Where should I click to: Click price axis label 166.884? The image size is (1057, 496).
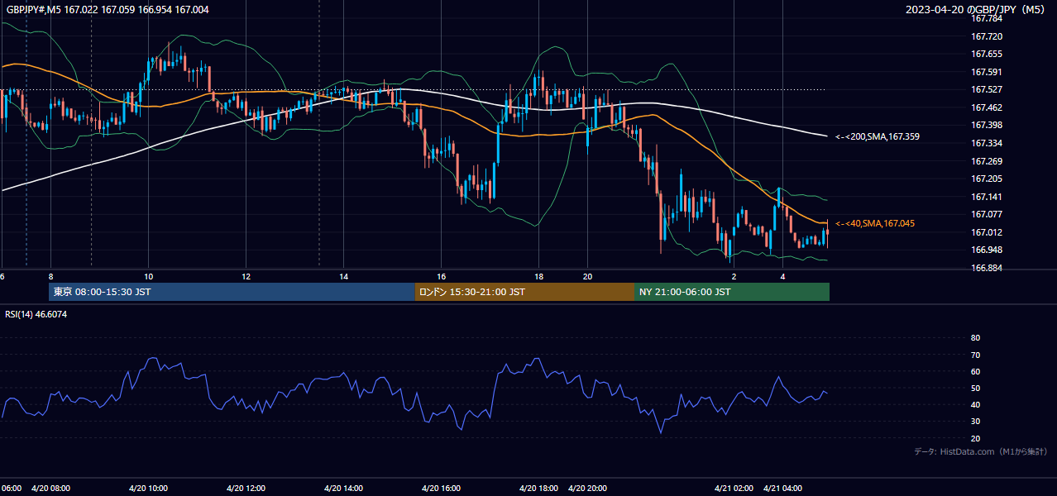(x=986, y=268)
